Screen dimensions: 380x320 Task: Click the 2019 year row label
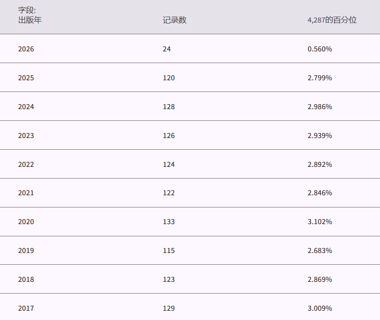(26, 251)
